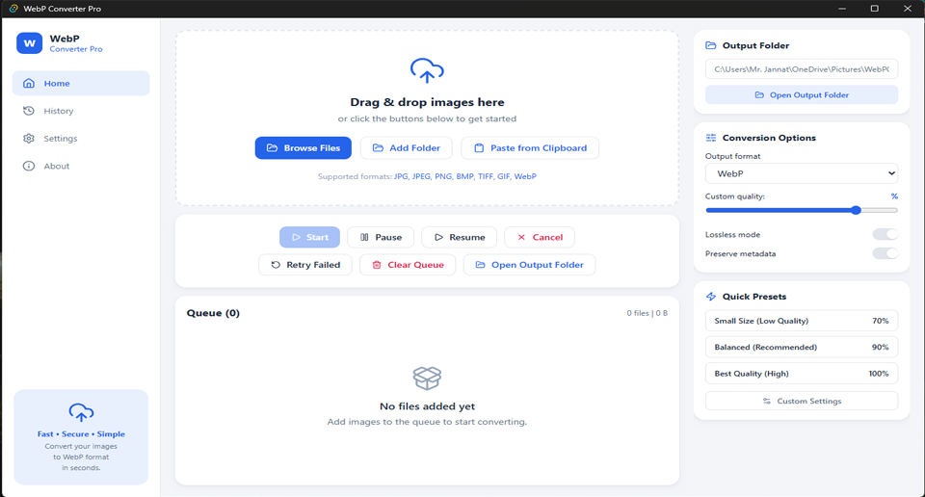The height and width of the screenshot is (497, 925).
Task: Select Small Size (Low Quality) preset
Action: coord(802,321)
